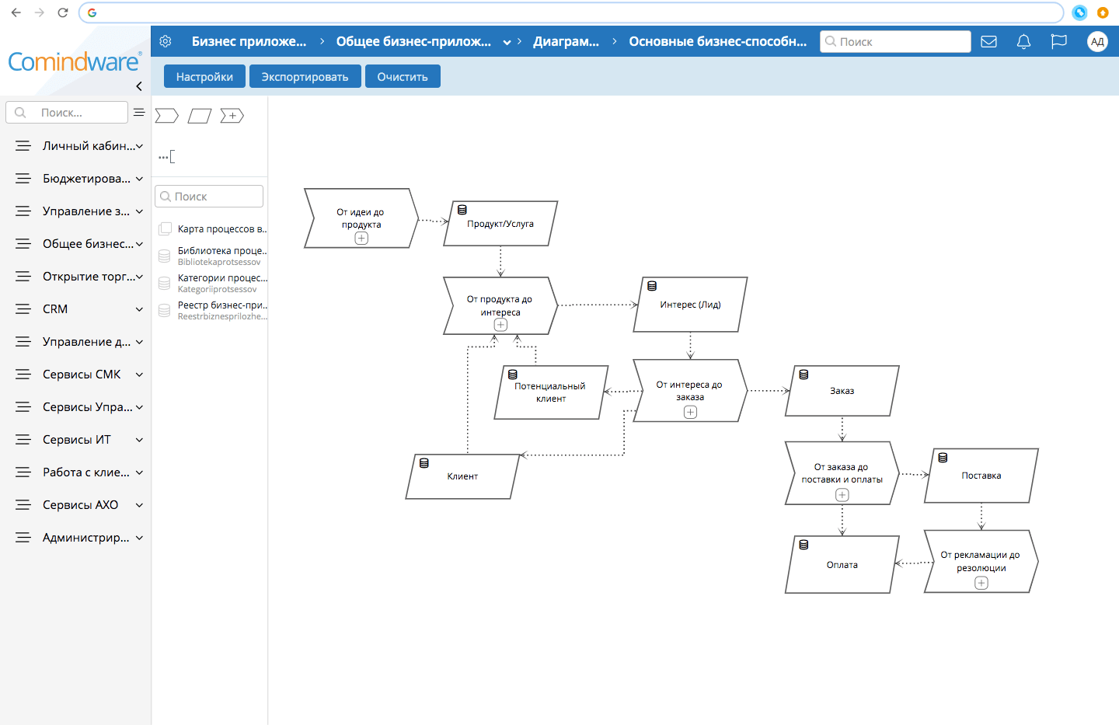The image size is (1119, 725).
Task: Select the chevron process shape tool
Action: click(x=167, y=116)
